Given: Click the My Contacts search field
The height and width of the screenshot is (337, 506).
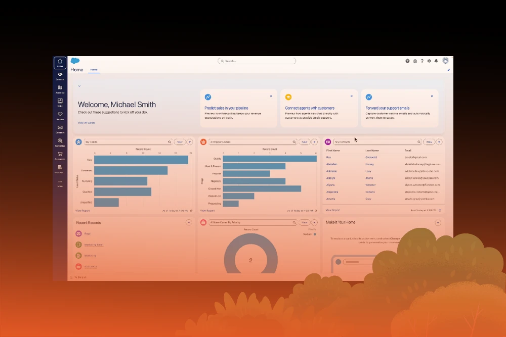Looking at the screenshot, I should click(x=377, y=142).
